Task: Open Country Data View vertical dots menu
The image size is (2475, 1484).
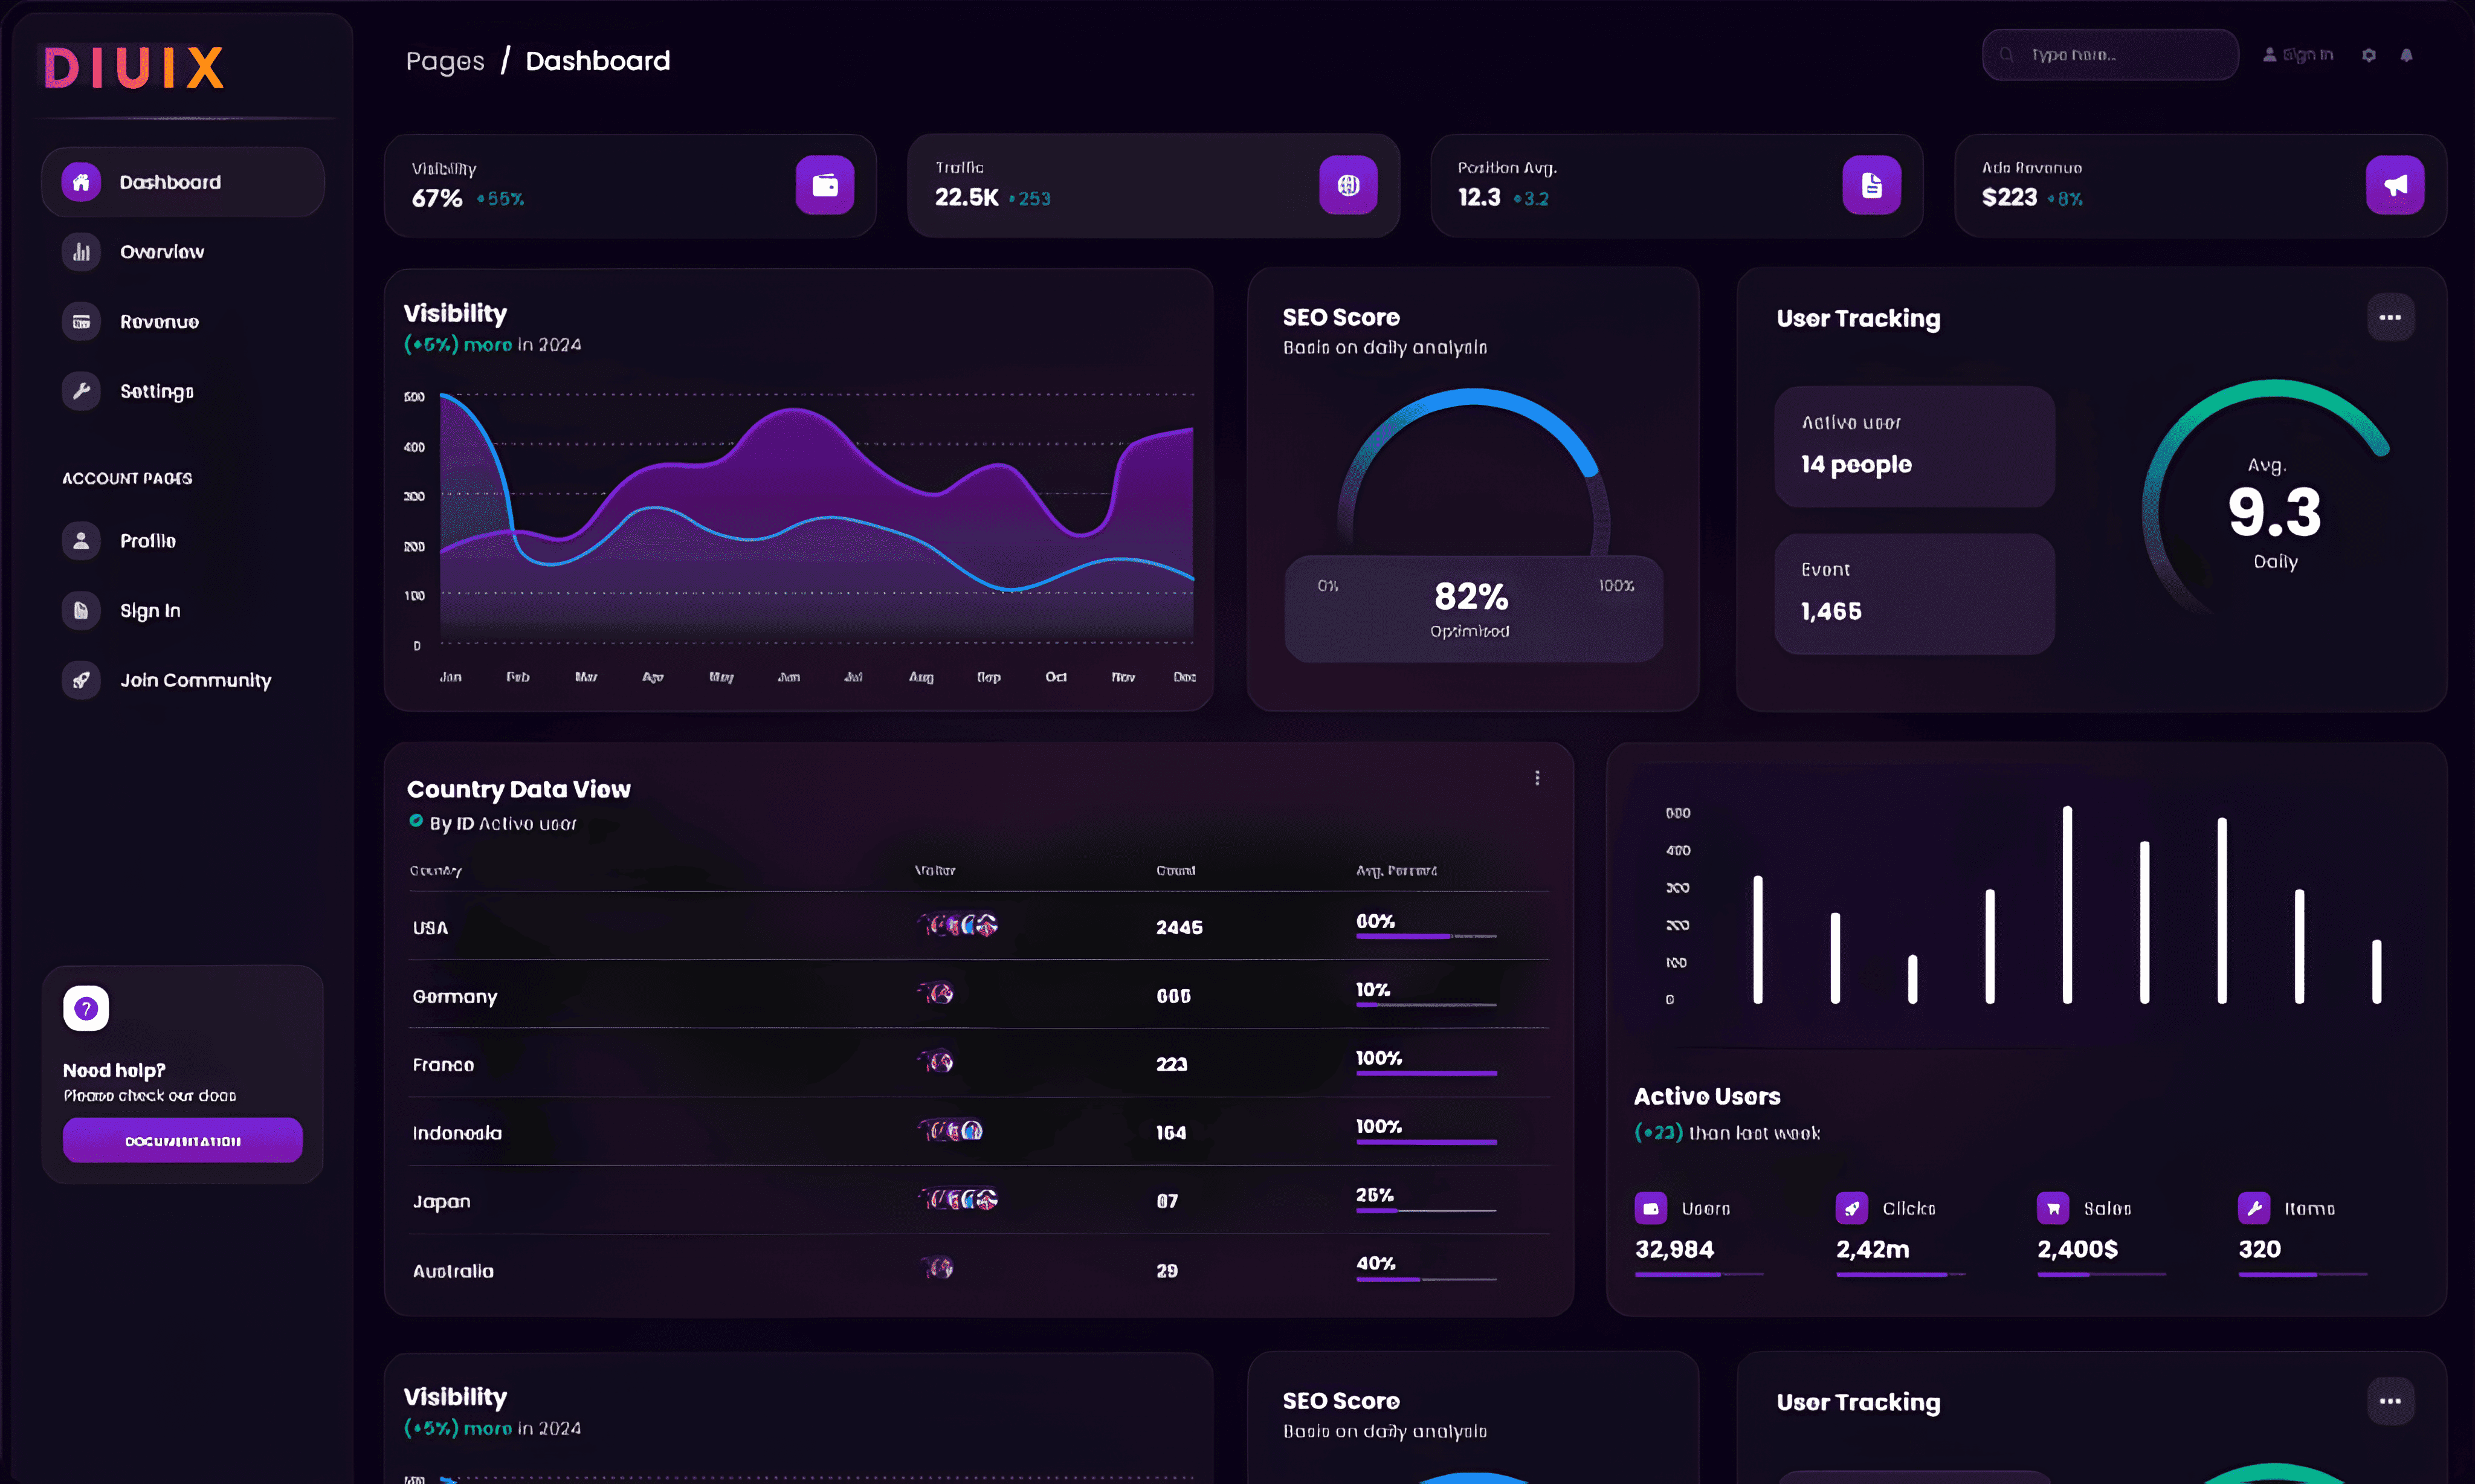Action: pyautogui.click(x=1537, y=778)
